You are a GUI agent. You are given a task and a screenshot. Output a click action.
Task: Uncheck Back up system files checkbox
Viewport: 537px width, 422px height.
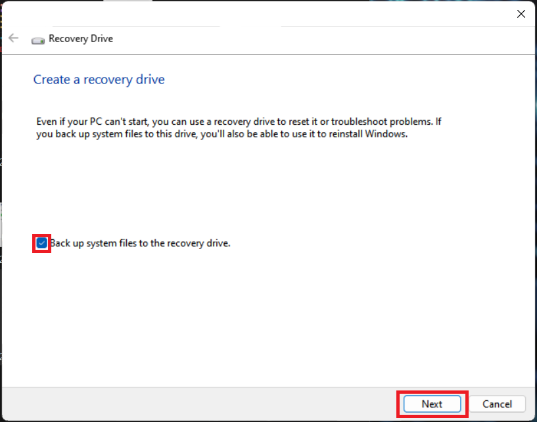(42, 244)
